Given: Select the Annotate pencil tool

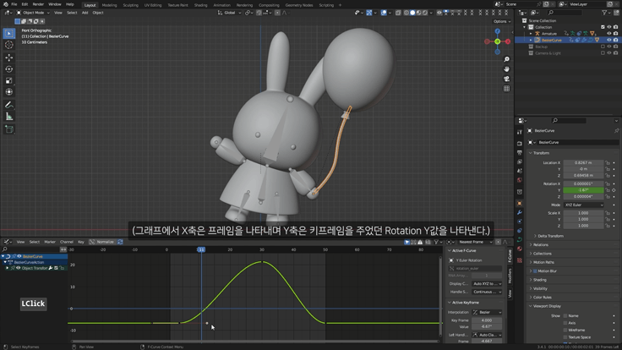Looking at the screenshot, I should pos(8,105).
